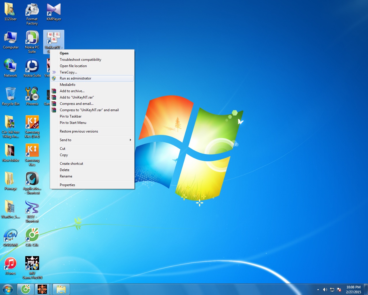Select the Network desktop icon
The image size is (368, 295).
click(x=11, y=68)
